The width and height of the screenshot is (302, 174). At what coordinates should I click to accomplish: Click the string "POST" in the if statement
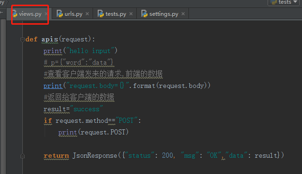pos(127,120)
